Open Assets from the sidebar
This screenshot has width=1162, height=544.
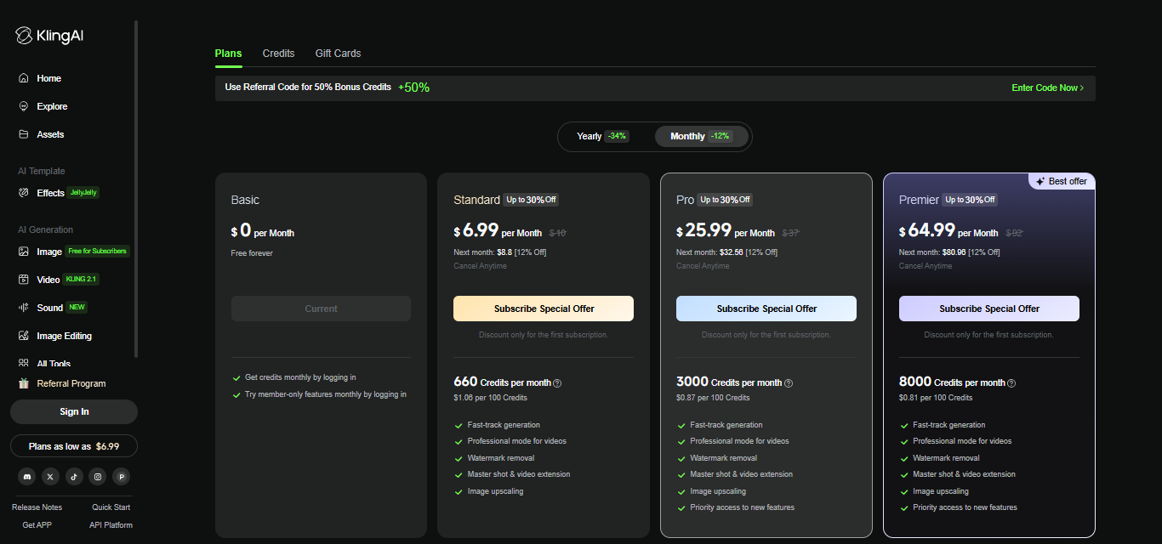coord(50,133)
